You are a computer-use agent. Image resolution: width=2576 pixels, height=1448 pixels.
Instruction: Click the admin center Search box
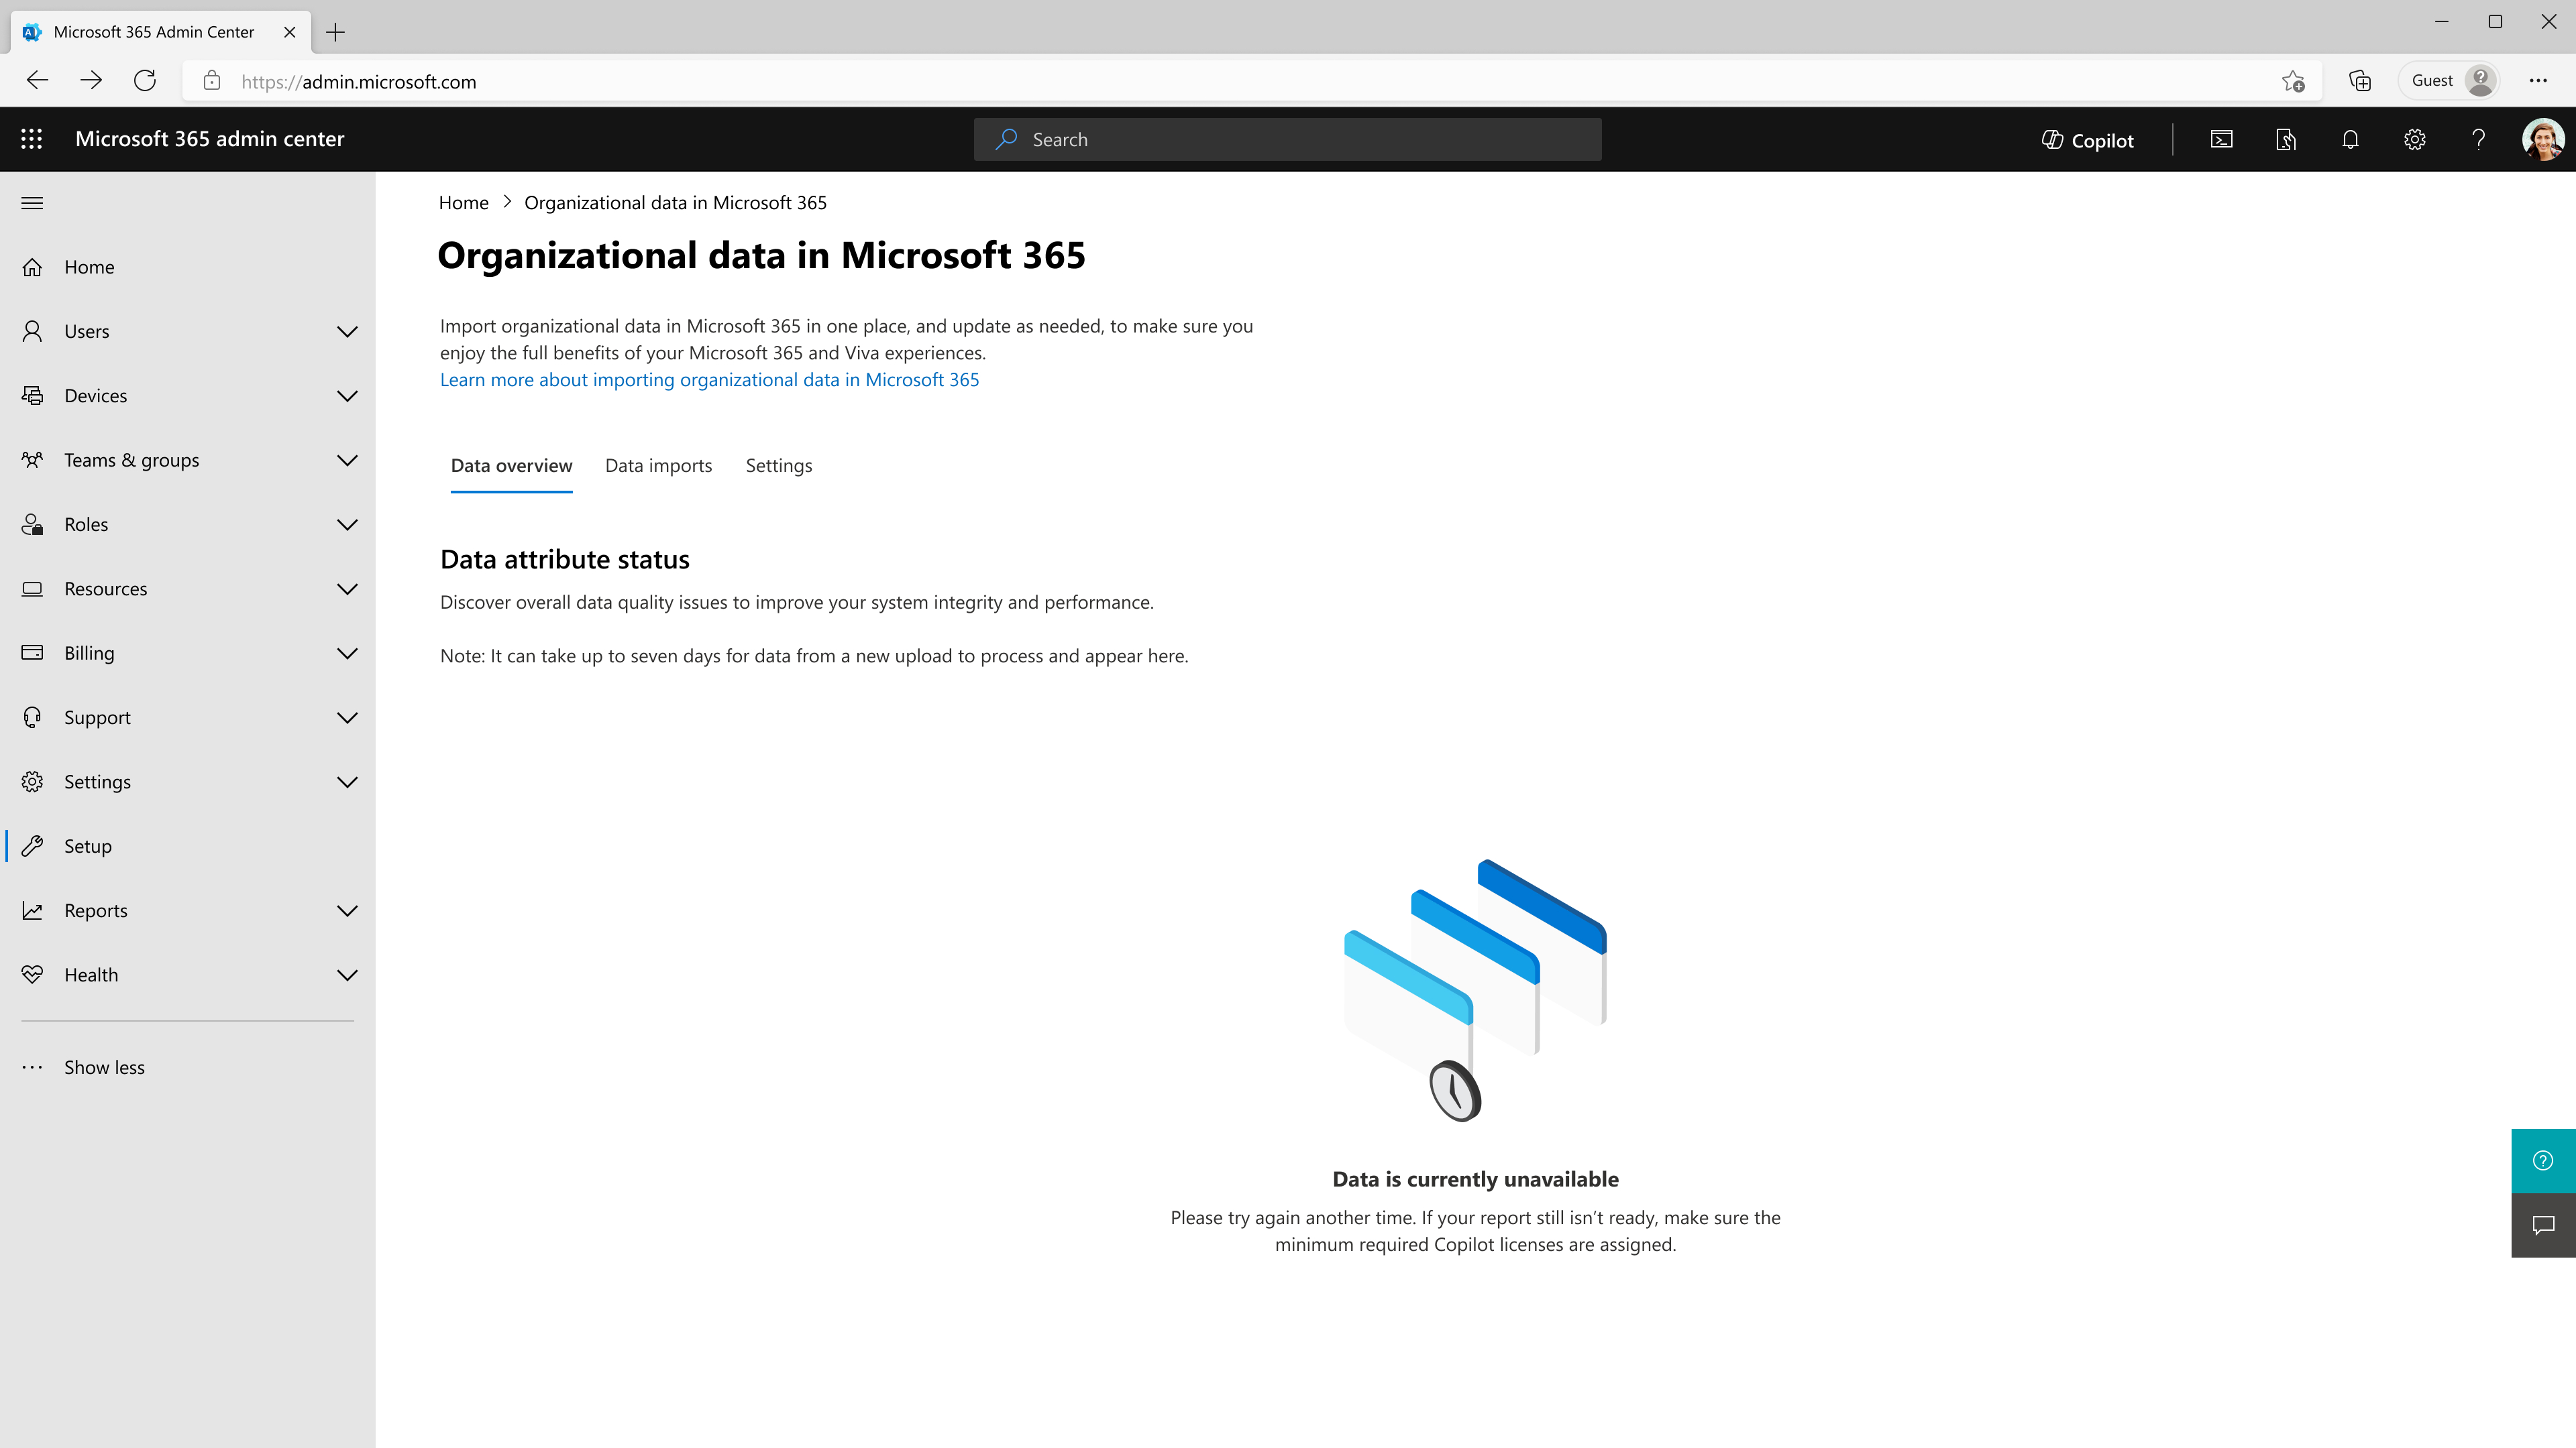coord(1287,140)
